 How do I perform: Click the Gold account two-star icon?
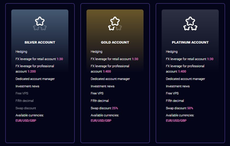point(115,23)
